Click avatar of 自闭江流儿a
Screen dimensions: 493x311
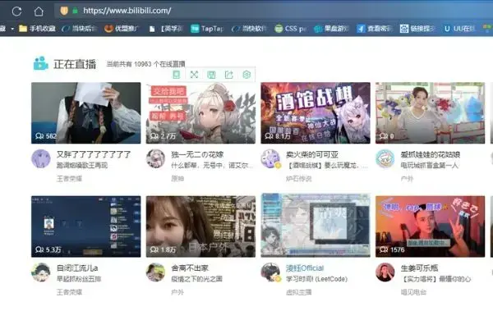point(41,272)
